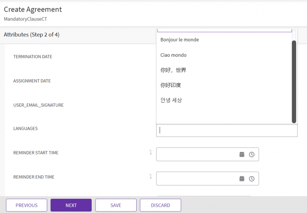Discard the agreement changes

coord(160,205)
